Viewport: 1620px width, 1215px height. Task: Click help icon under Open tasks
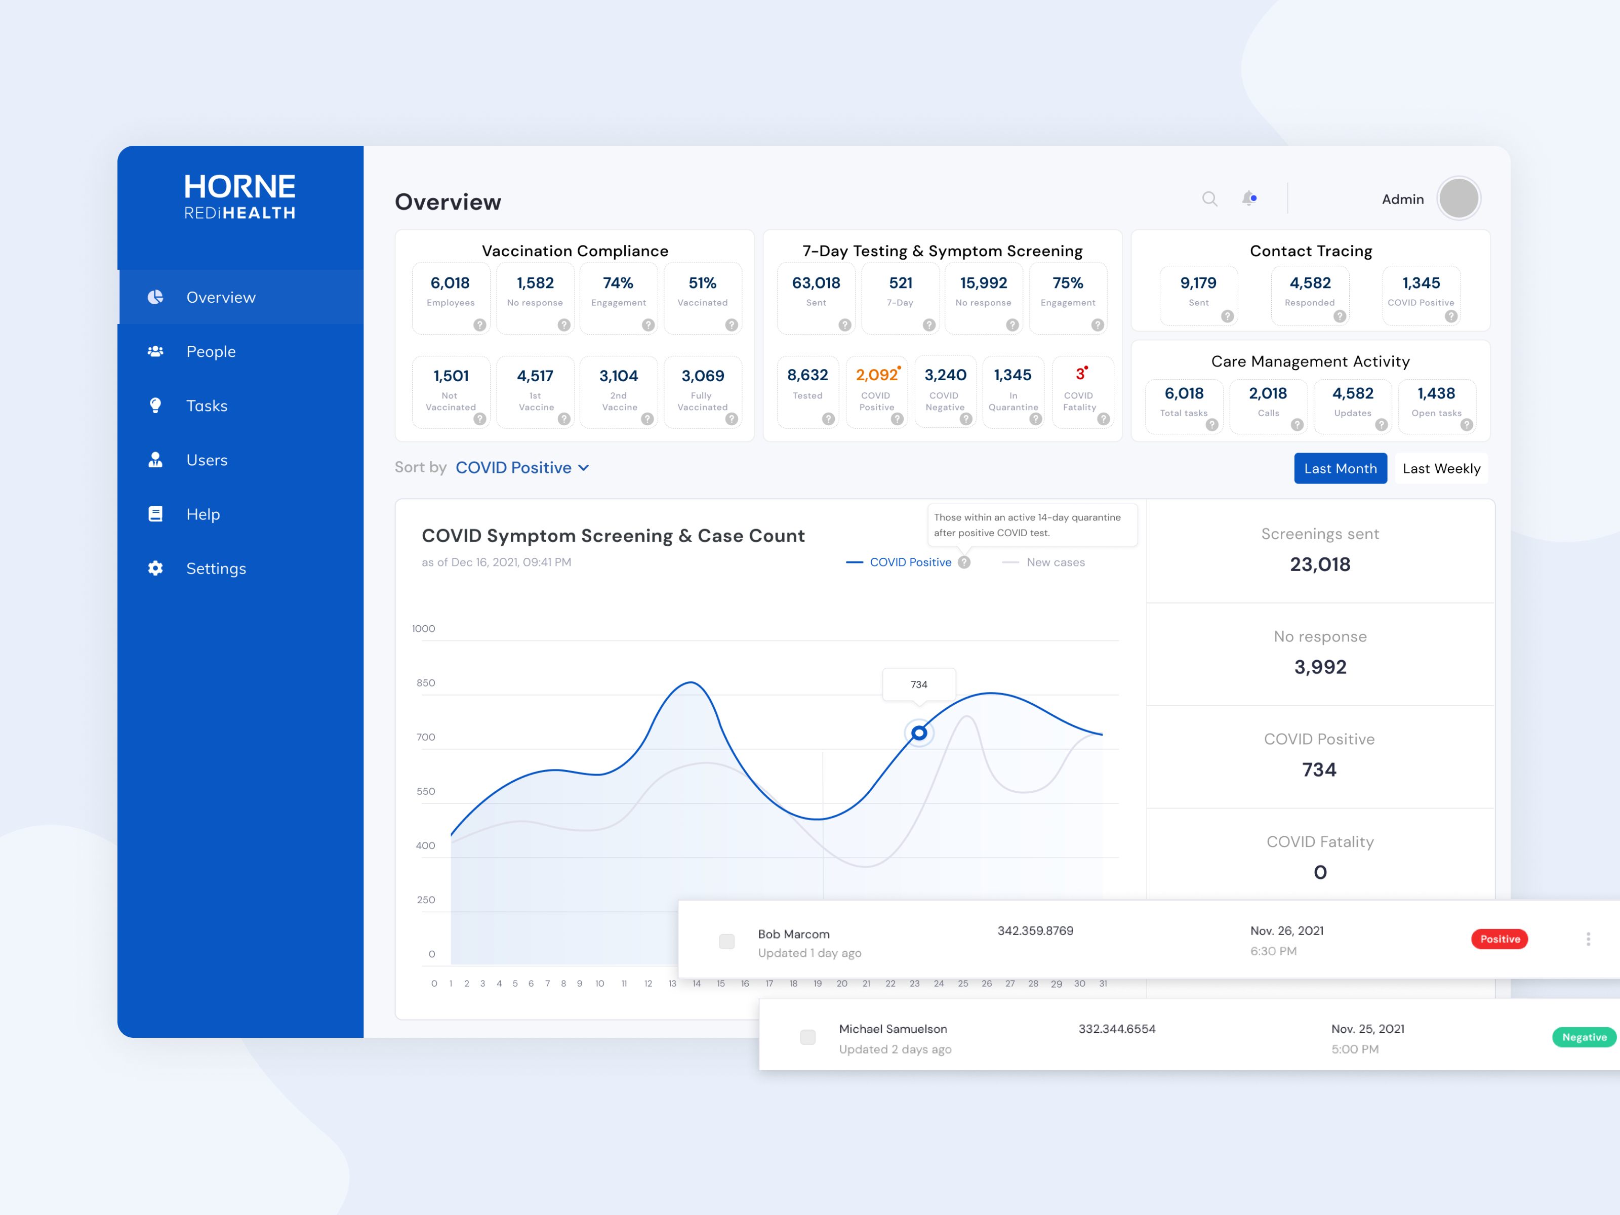(1466, 425)
